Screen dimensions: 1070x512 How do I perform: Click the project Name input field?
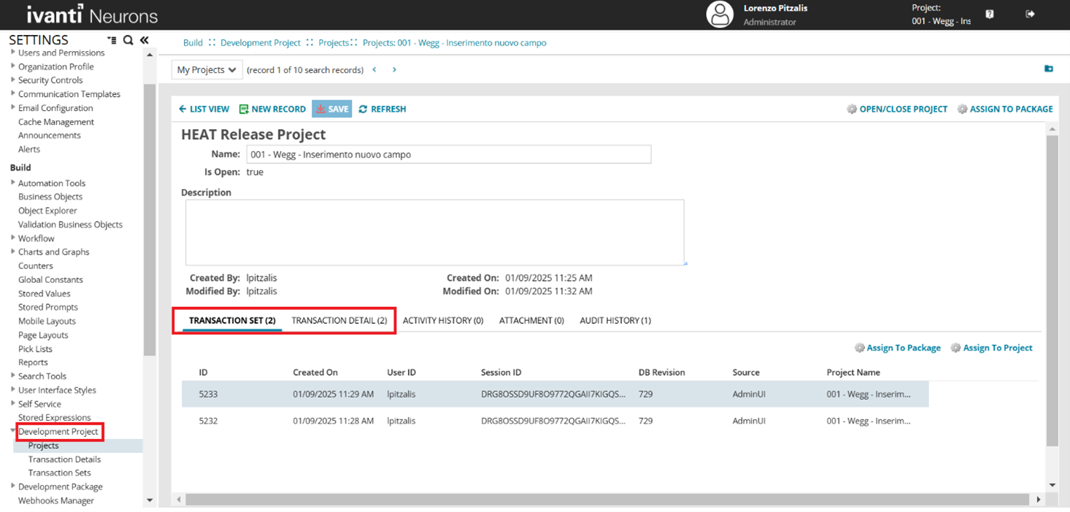point(449,155)
